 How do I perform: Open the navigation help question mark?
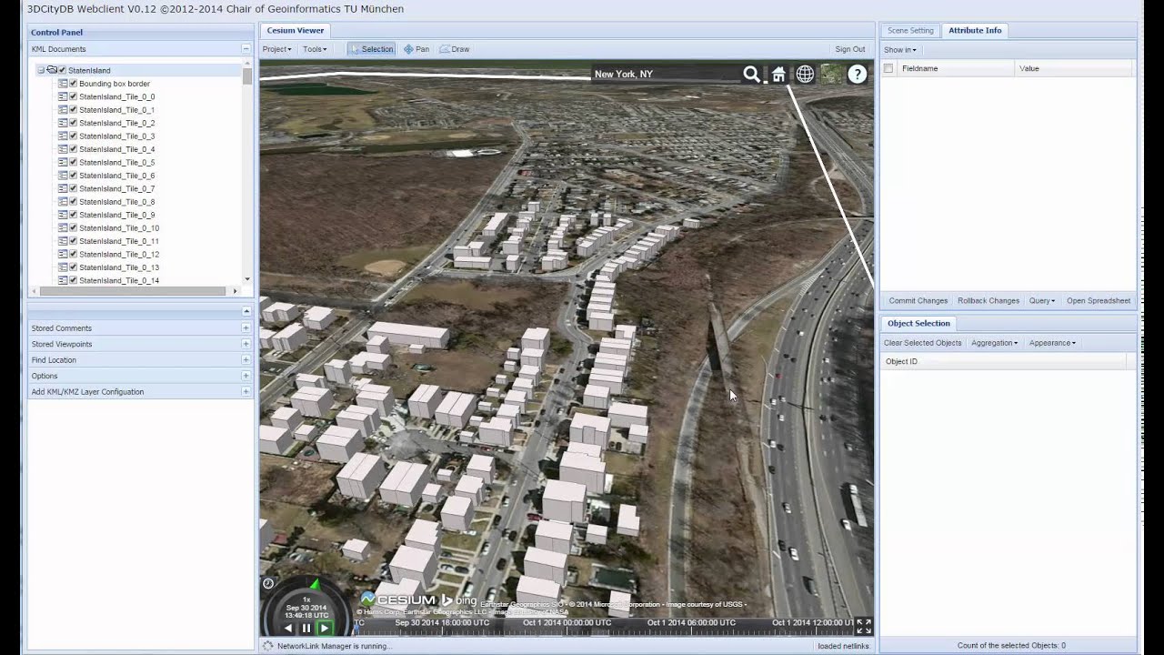(858, 75)
